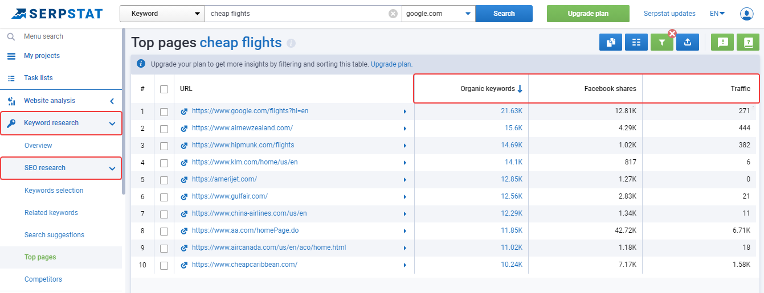Check the box for aa.com row
764x293 pixels.
[164, 231]
